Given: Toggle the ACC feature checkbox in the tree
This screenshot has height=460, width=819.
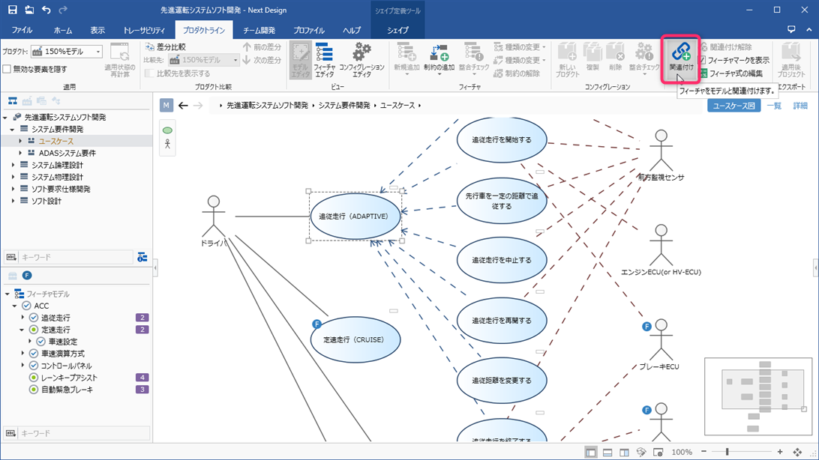Looking at the screenshot, I should pos(25,306).
